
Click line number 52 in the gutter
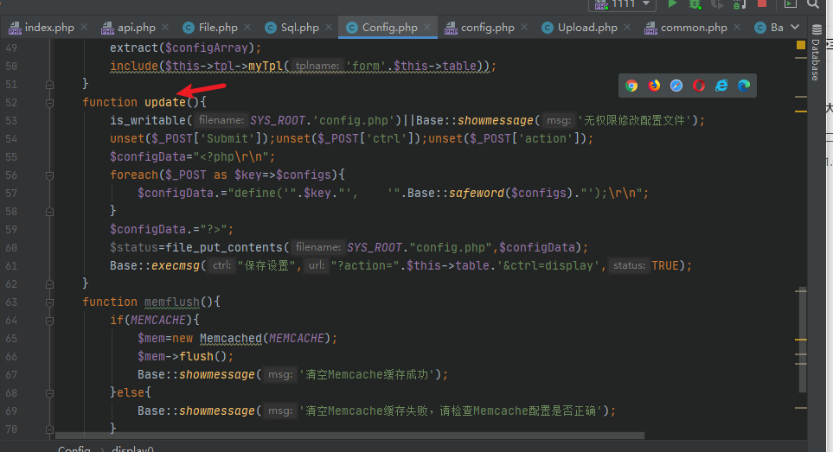tap(12, 102)
